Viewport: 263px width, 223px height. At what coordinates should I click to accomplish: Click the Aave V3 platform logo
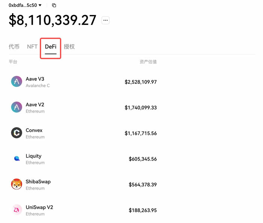[17, 82]
